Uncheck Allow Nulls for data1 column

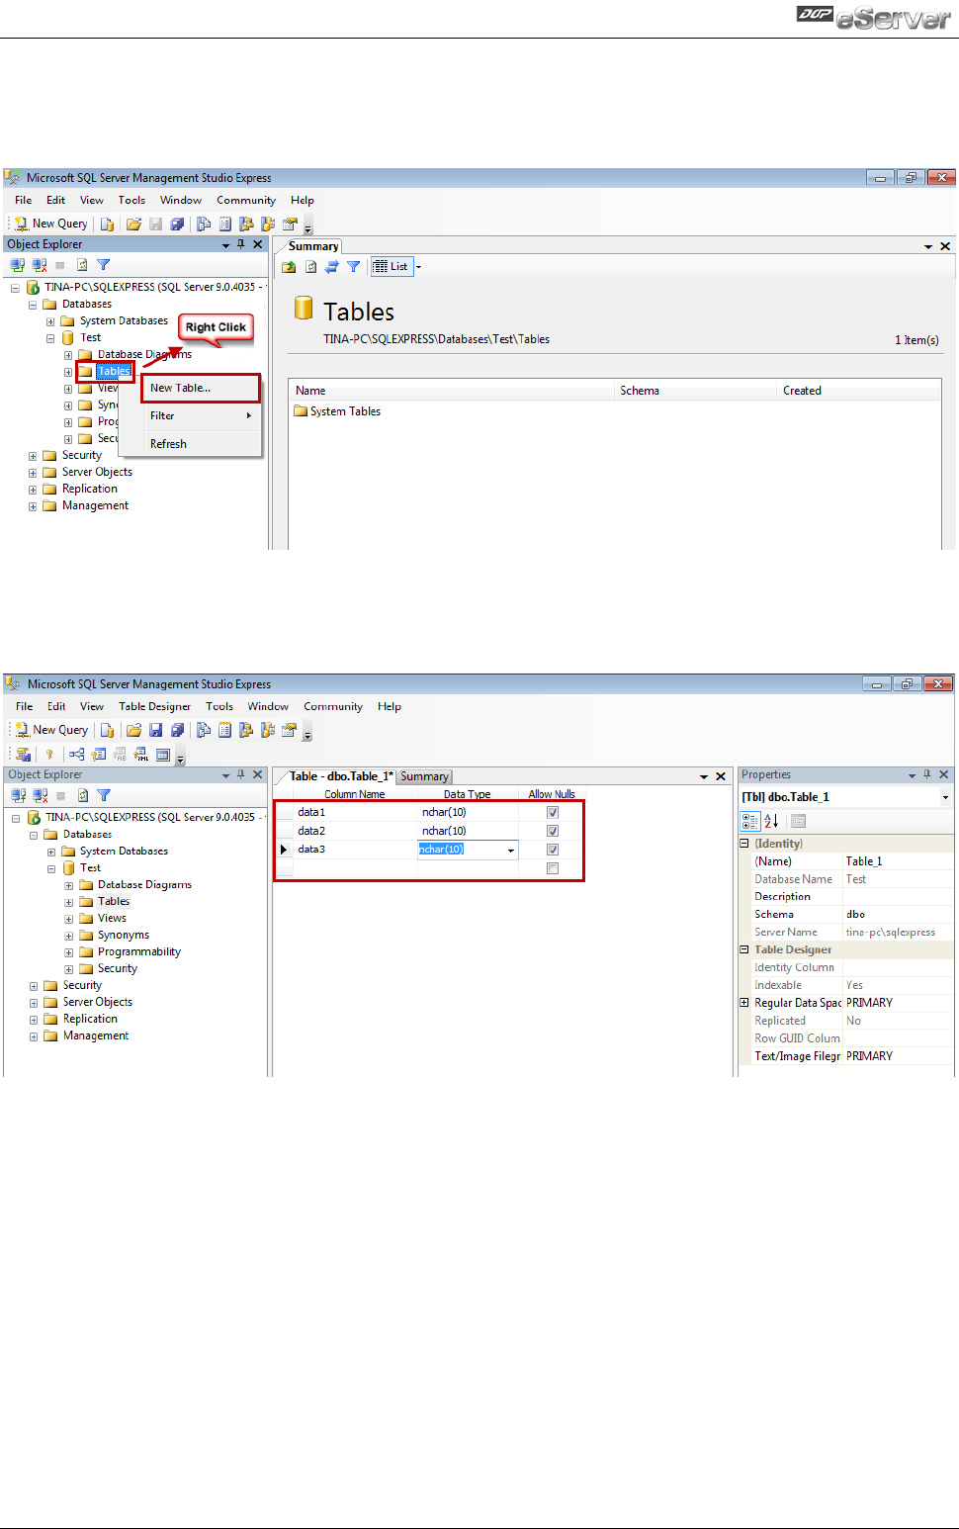(553, 812)
